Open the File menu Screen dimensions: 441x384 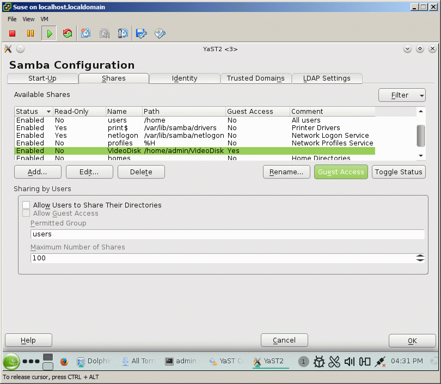(x=12, y=19)
